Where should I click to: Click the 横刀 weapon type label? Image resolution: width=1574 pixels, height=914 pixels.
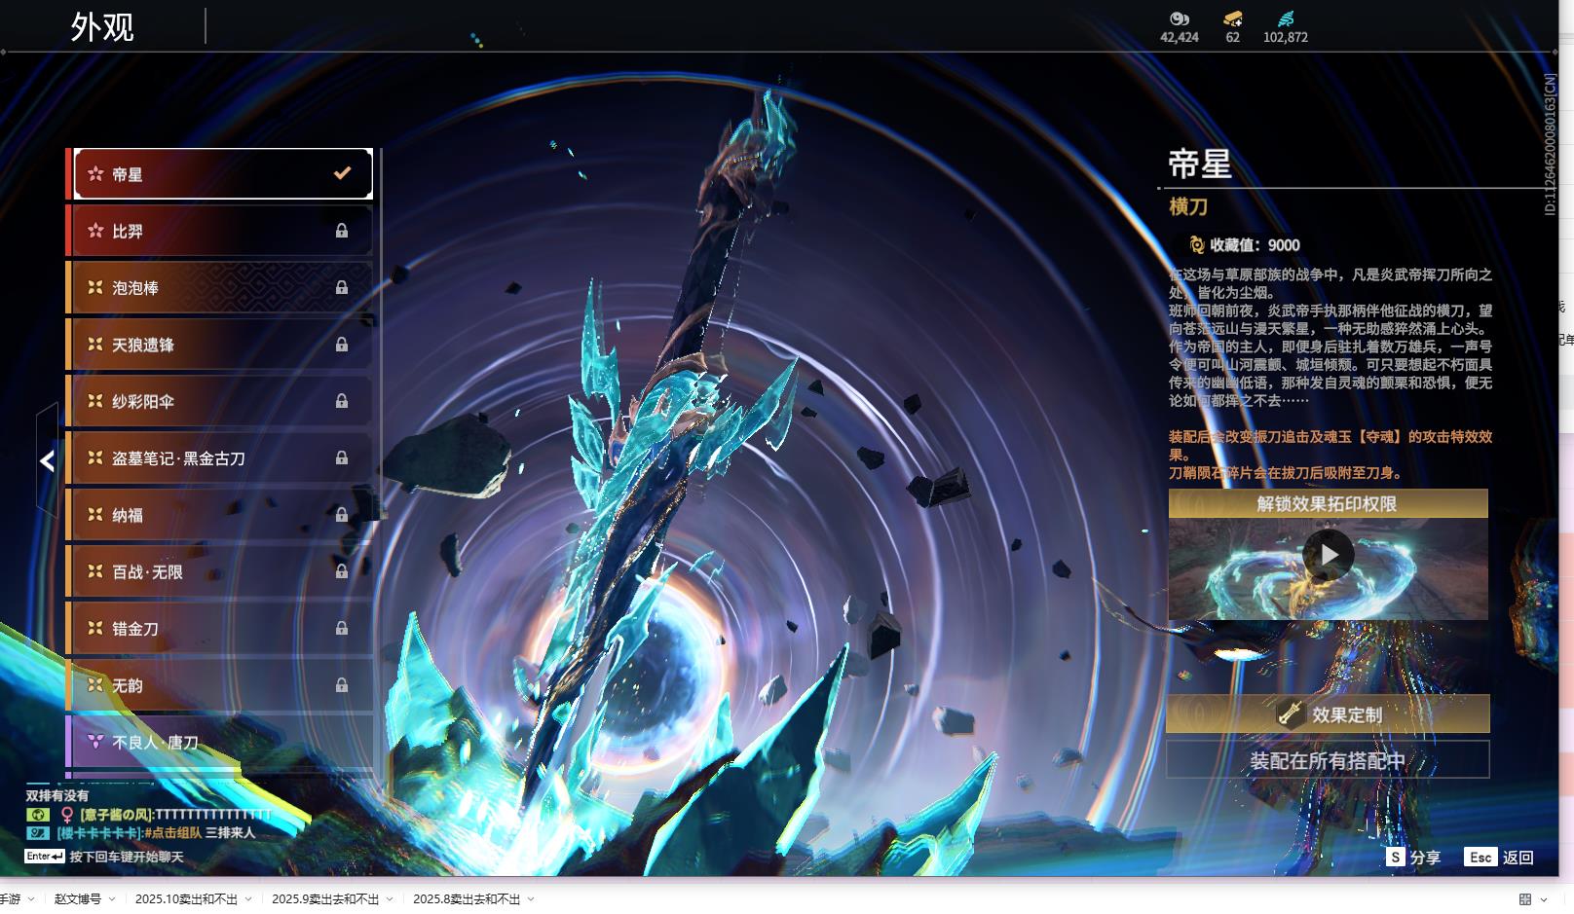(x=1188, y=206)
